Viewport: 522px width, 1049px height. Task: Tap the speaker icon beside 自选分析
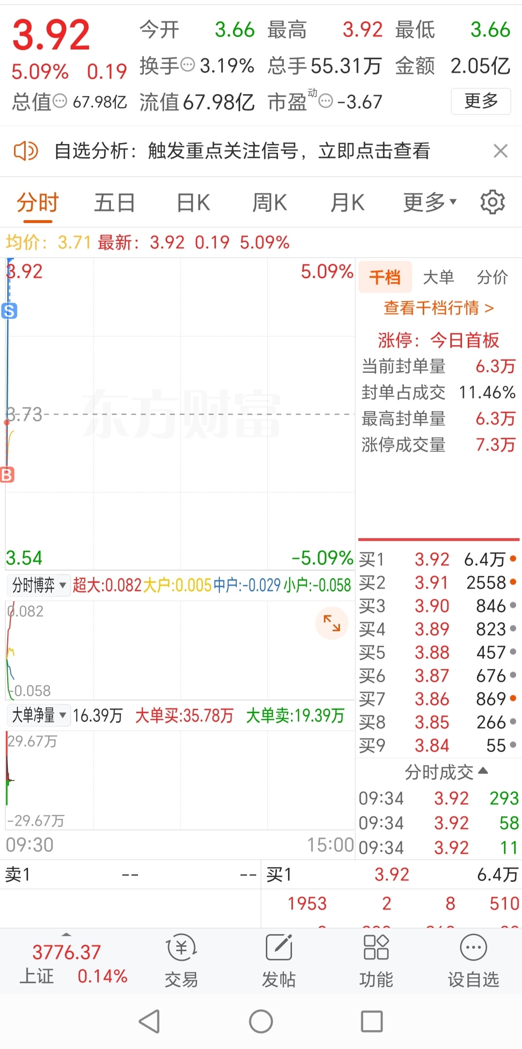click(x=26, y=151)
